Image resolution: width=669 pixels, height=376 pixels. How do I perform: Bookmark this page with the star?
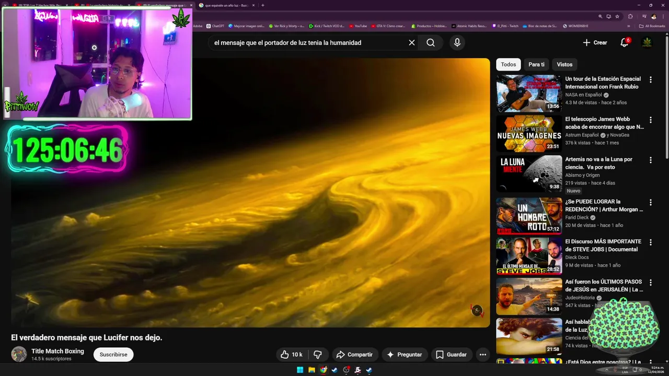617,16
